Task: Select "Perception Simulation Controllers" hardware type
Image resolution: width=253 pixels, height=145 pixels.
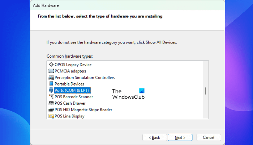Action: pyautogui.click(x=85, y=78)
